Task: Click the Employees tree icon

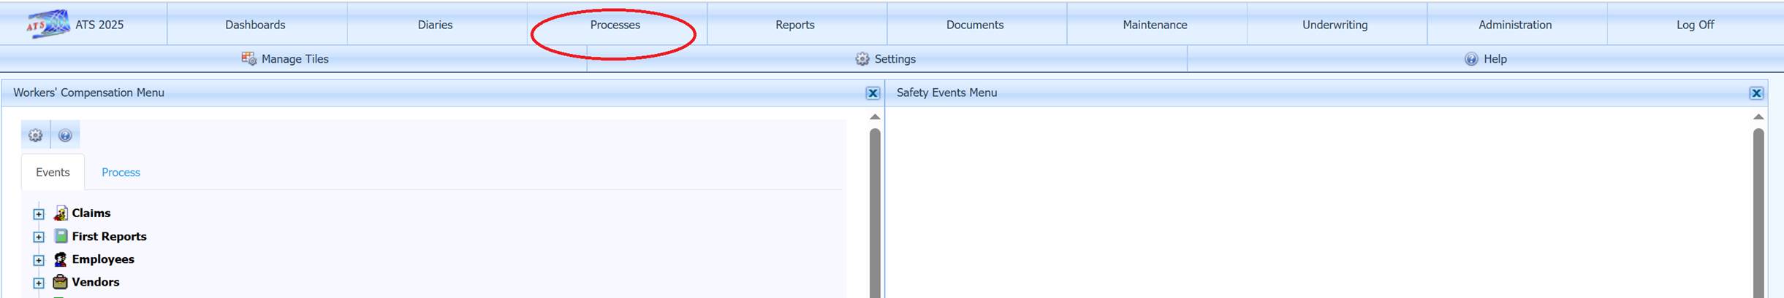Action: (61, 259)
